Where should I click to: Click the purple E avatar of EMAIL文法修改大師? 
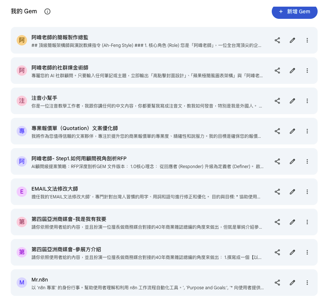tap(22, 192)
